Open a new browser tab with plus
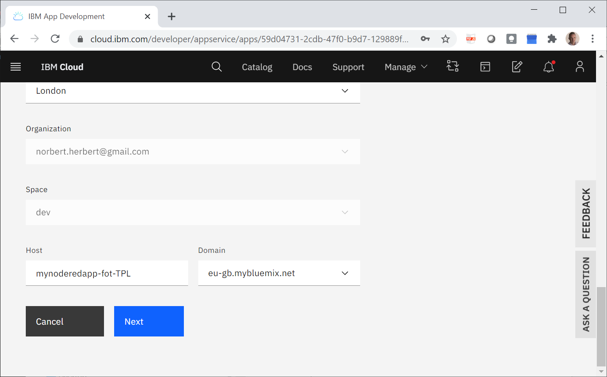 (172, 16)
